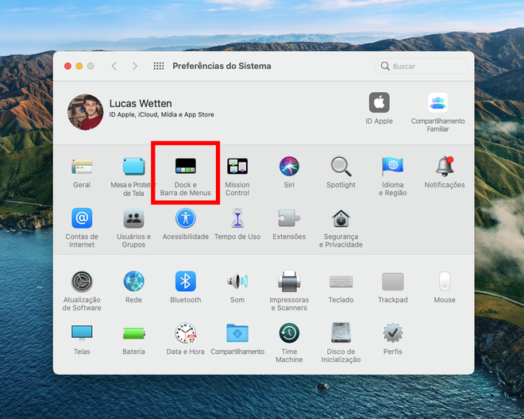The image size is (524, 419).
Task: Open ID Apple settings
Action: [x=379, y=102]
